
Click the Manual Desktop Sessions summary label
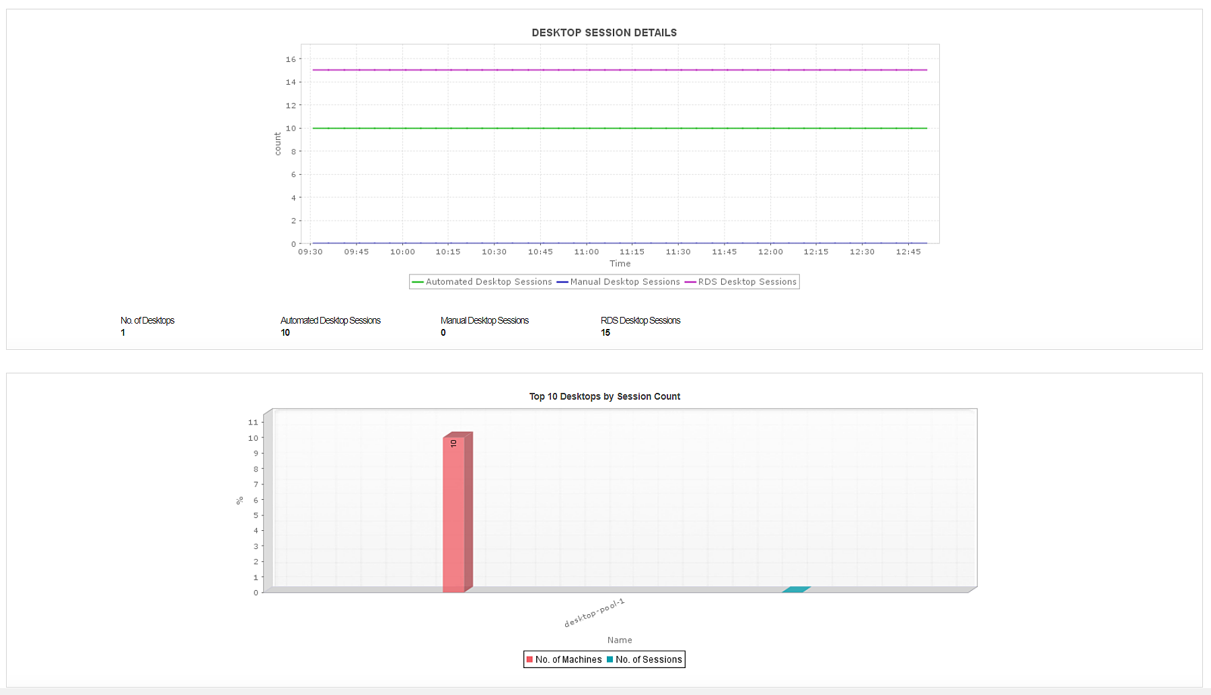[484, 320]
